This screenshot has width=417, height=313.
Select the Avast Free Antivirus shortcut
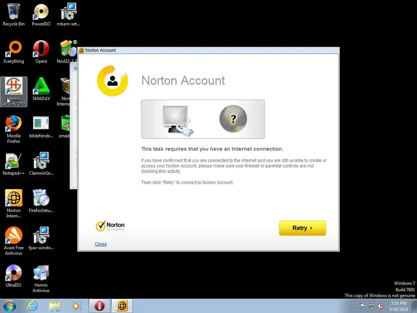coord(13,241)
